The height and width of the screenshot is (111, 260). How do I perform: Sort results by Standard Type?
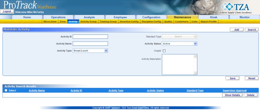coord(195,91)
